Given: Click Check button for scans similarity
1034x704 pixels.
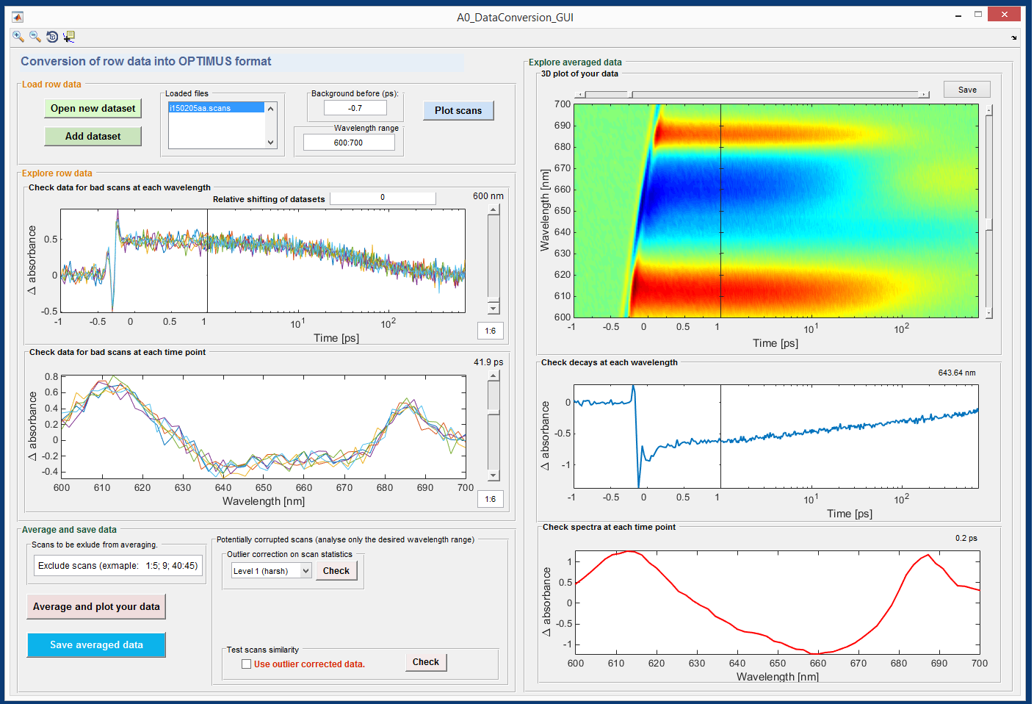Looking at the screenshot, I should click(x=426, y=662).
